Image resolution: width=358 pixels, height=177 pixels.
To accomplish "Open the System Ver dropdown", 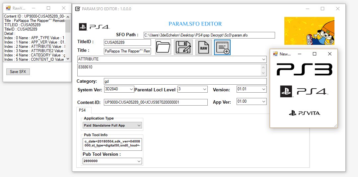I will (x=131, y=89).
